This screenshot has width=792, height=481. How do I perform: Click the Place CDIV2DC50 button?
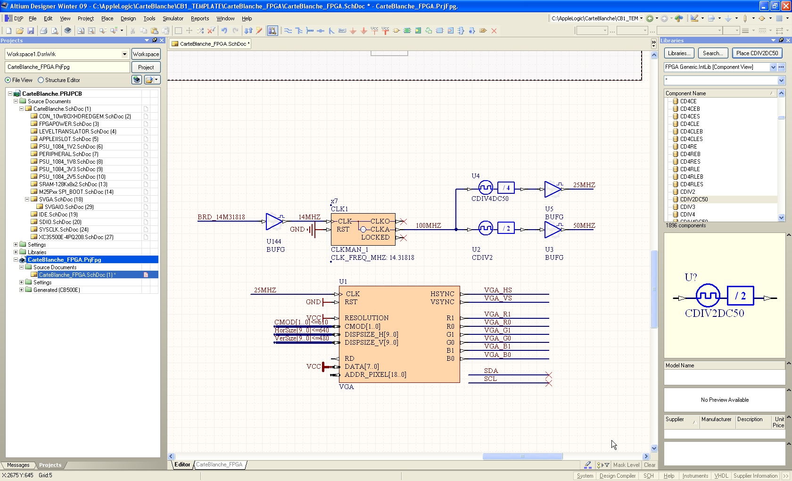pos(757,53)
